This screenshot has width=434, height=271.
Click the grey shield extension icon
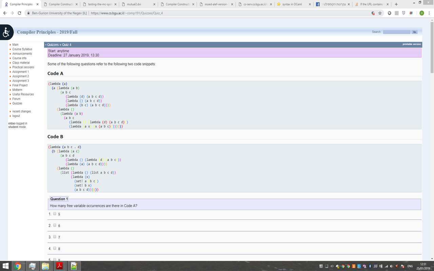[403, 13]
